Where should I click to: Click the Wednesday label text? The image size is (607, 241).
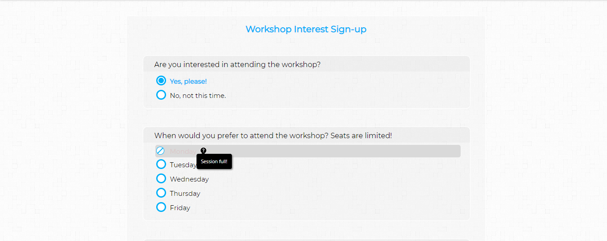[189, 179]
